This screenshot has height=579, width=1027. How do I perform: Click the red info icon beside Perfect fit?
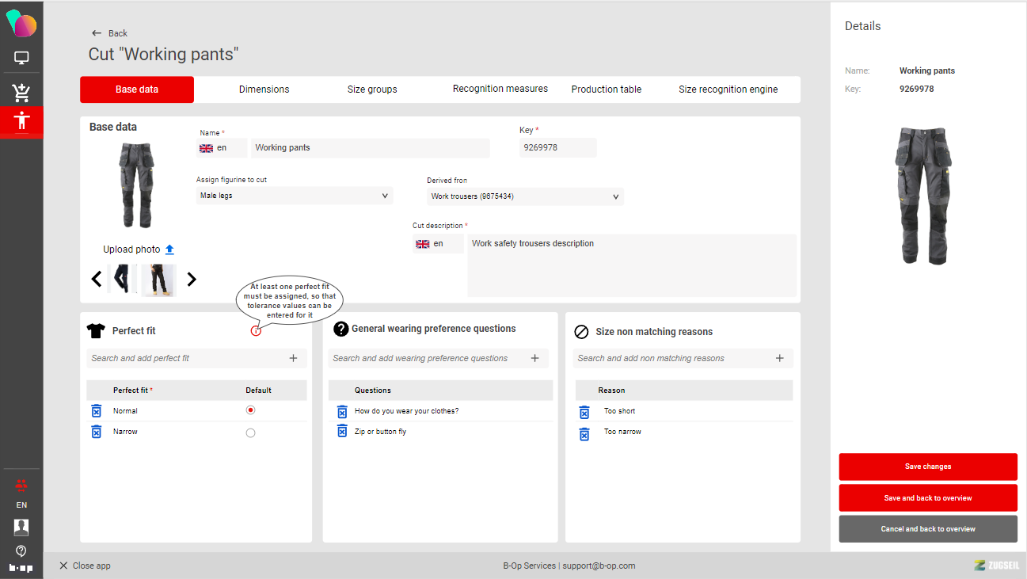[x=256, y=331]
